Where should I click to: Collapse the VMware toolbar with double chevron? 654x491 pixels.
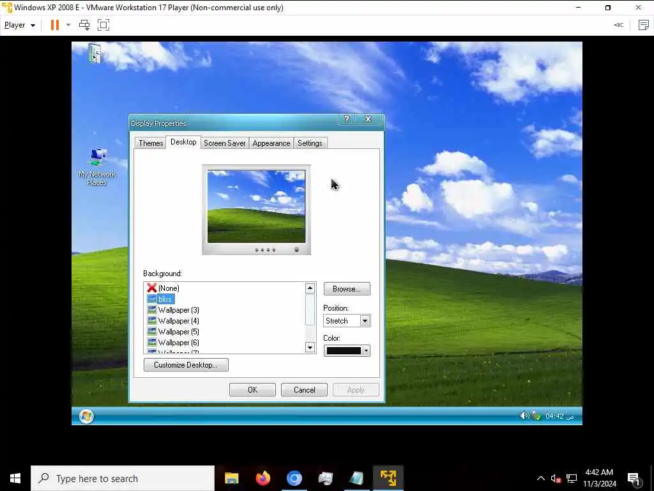coord(618,25)
